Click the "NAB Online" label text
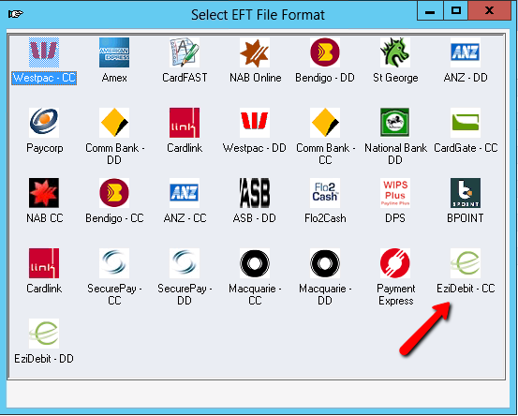 (256, 78)
